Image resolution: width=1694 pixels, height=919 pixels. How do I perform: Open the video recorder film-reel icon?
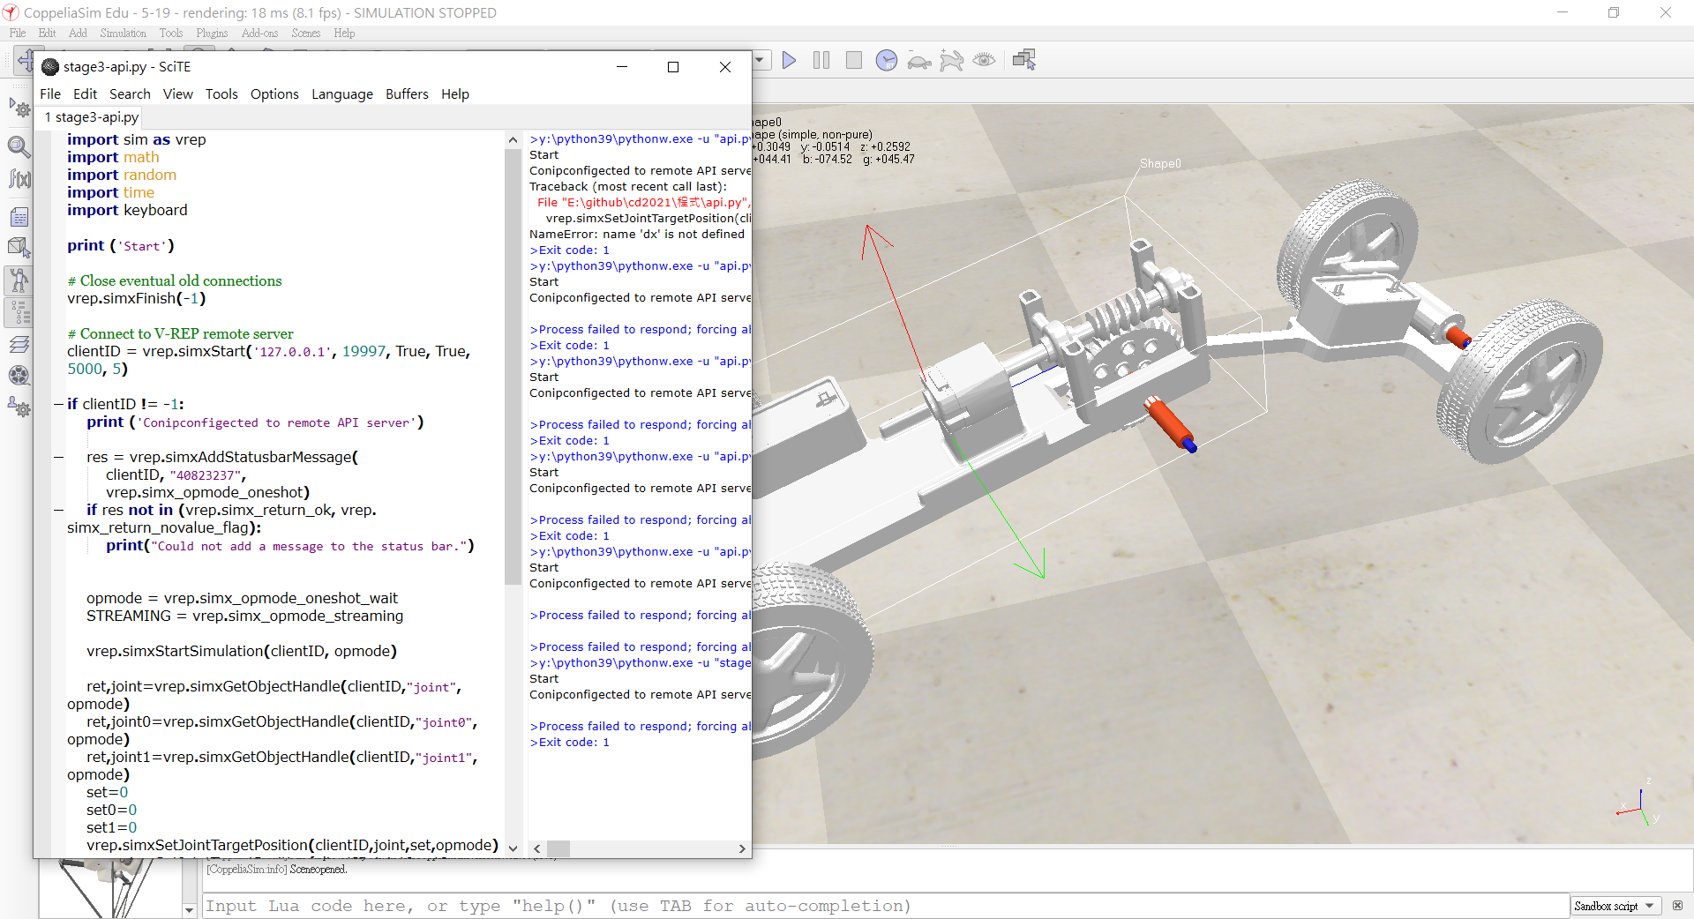pyautogui.click(x=19, y=376)
